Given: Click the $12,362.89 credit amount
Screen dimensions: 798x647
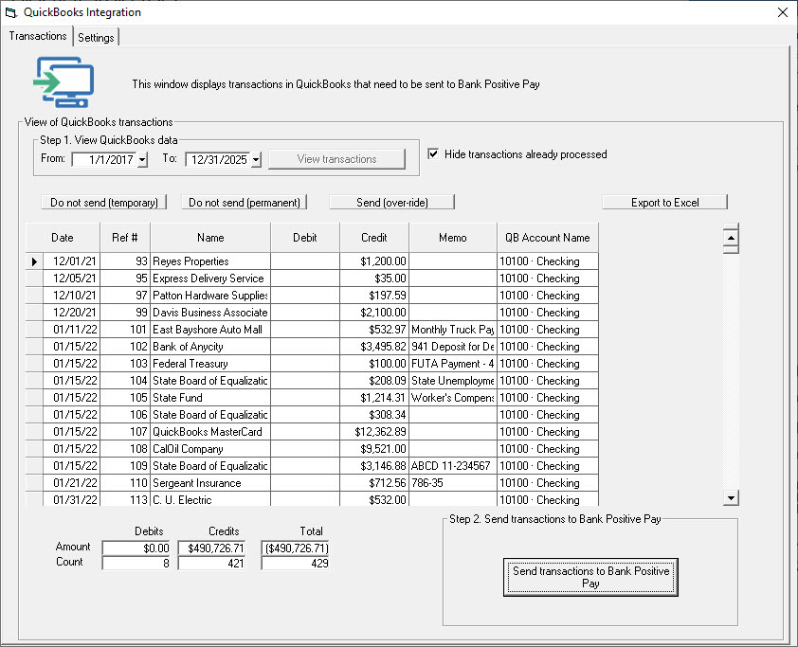Looking at the screenshot, I should (x=374, y=432).
